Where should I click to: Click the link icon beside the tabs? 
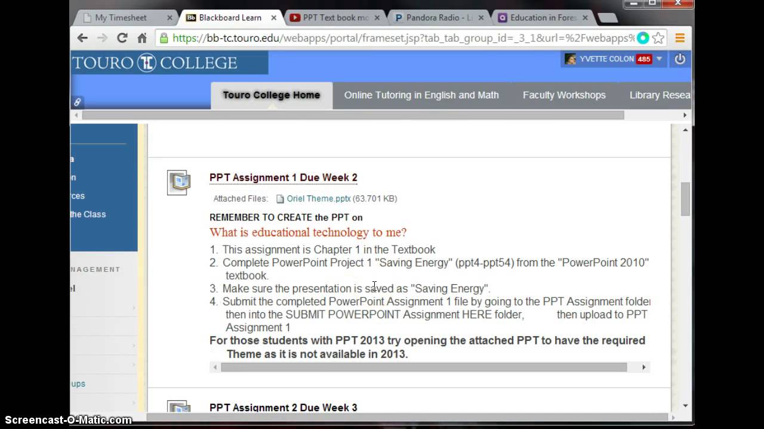pos(77,102)
